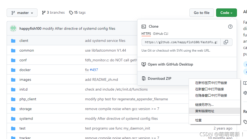The height and width of the screenshot is (139, 247).
Task: Open the init.d folder
Action: coord(24,89)
